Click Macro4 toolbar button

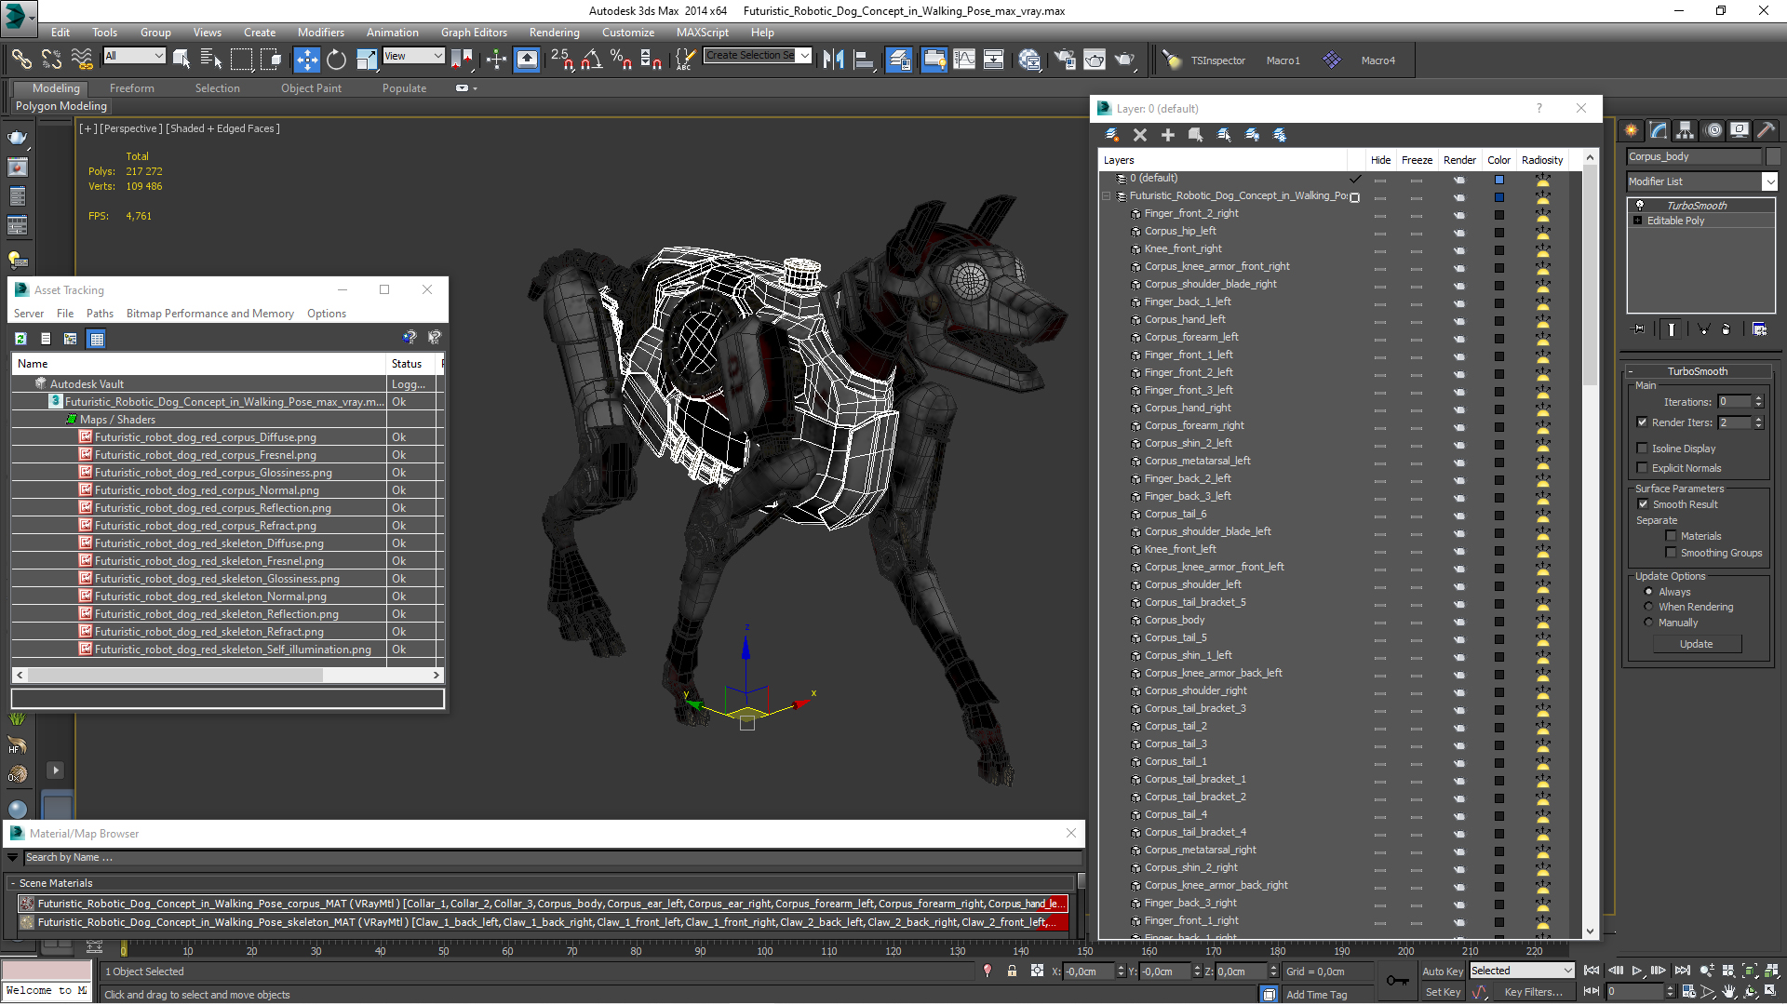point(1377,60)
